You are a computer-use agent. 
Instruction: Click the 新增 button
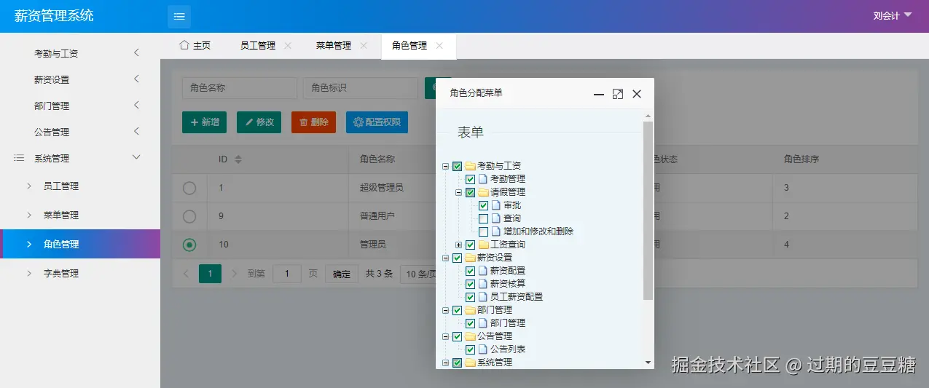tap(204, 122)
